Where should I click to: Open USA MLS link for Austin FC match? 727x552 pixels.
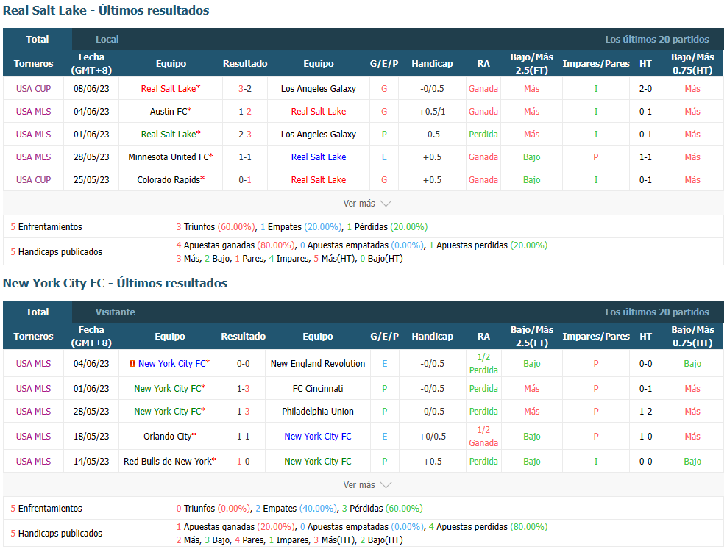pos(33,112)
